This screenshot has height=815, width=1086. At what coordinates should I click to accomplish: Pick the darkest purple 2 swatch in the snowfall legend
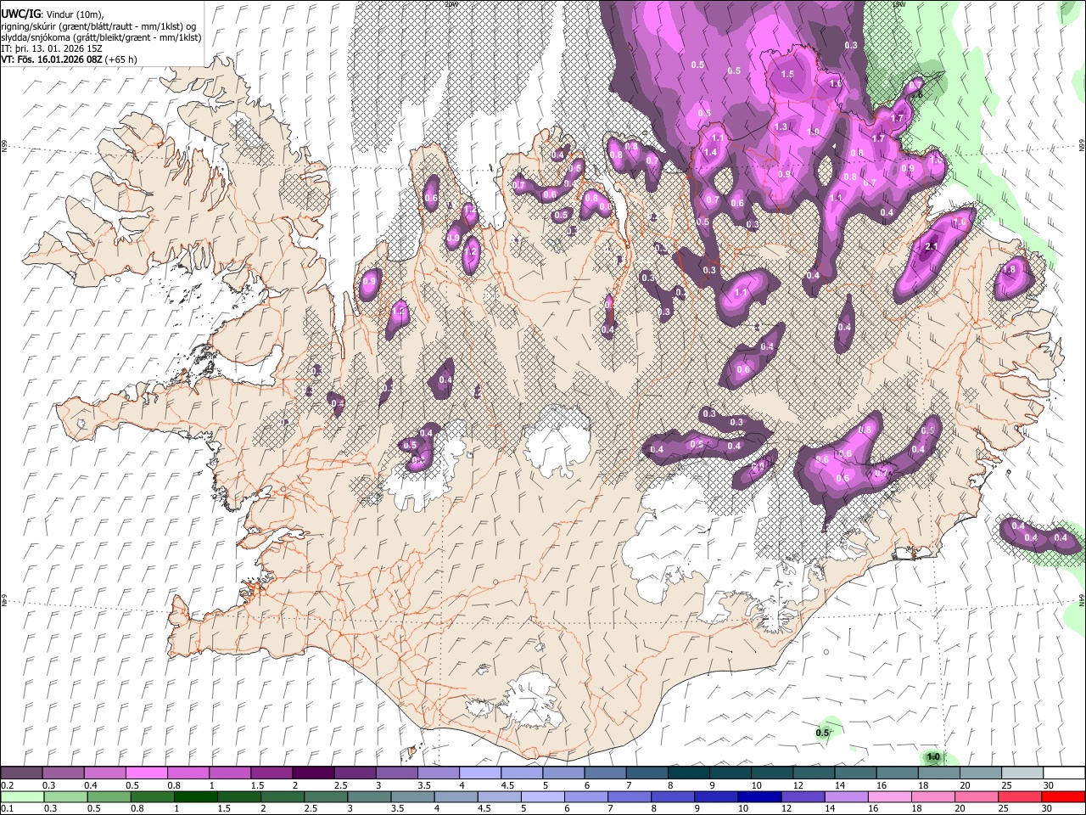coord(313,773)
